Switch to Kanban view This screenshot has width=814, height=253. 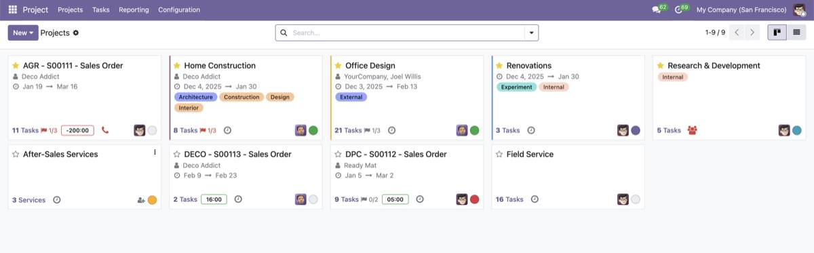[x=777, y=33]
